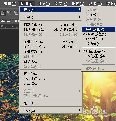
Task: Select RGB 颜色(R) mode
Action: 99,29
